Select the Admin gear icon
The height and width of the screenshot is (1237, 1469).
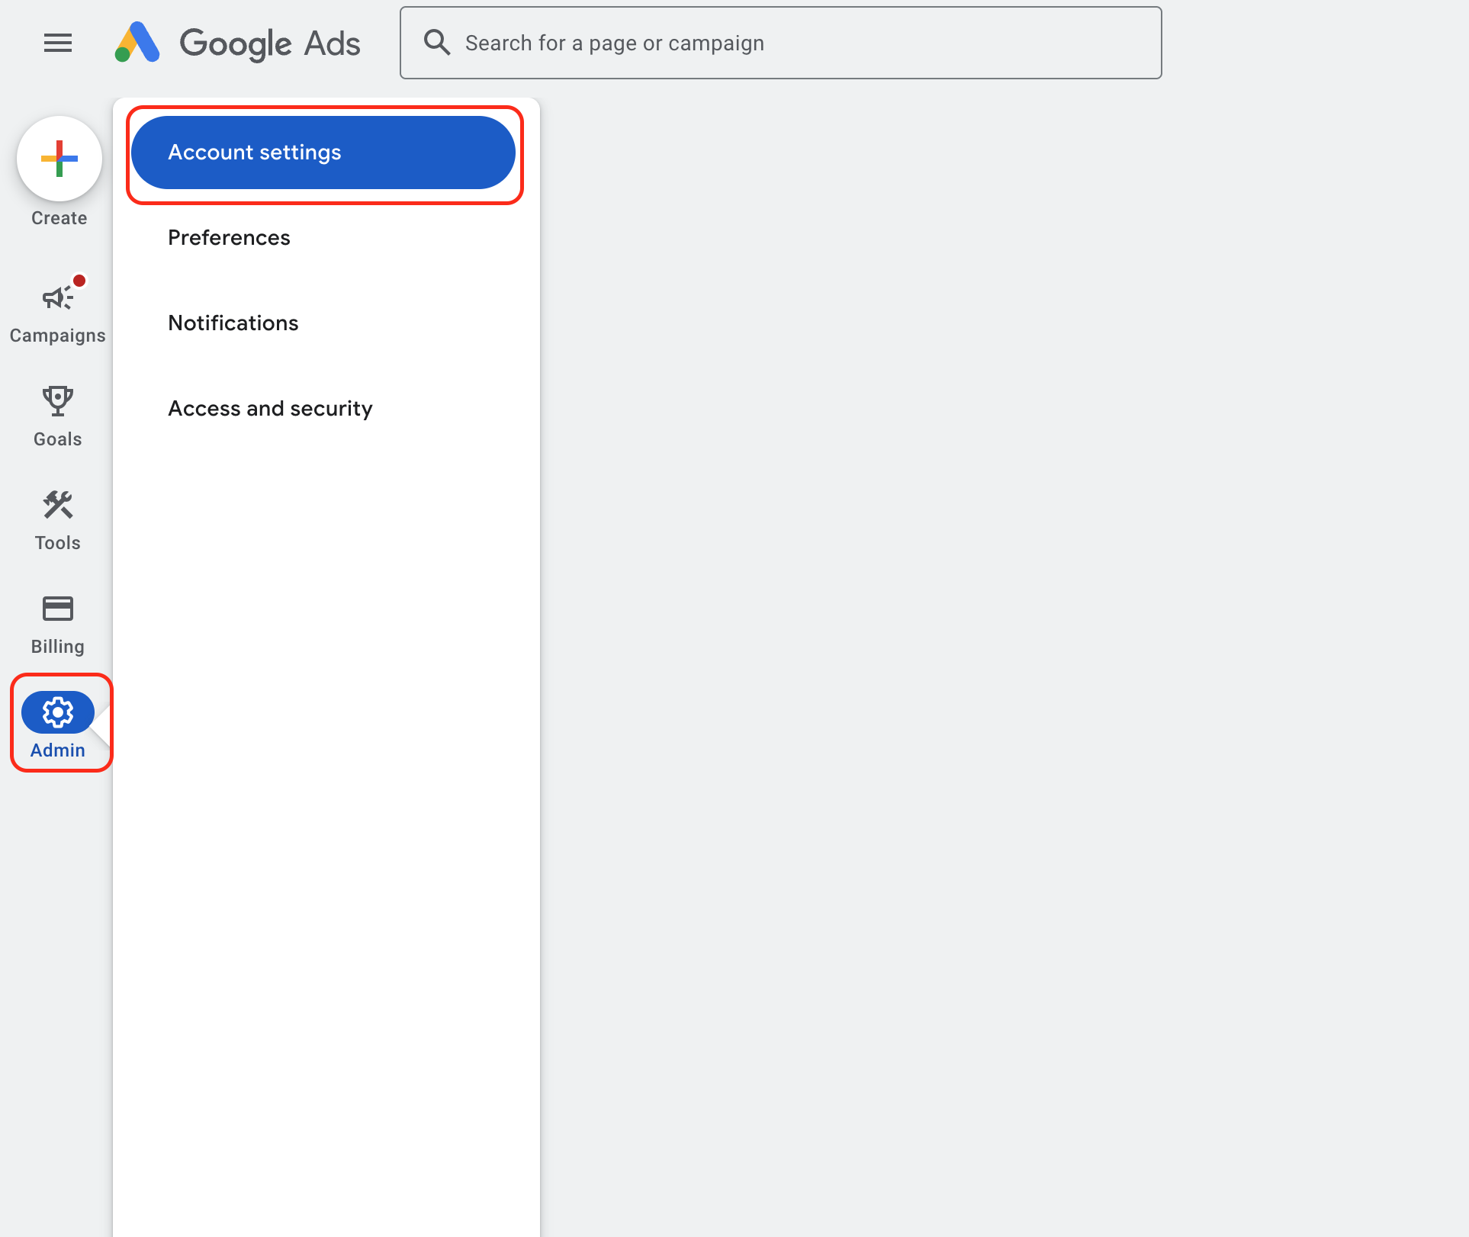pyautogui.click(x=57, y=712)
